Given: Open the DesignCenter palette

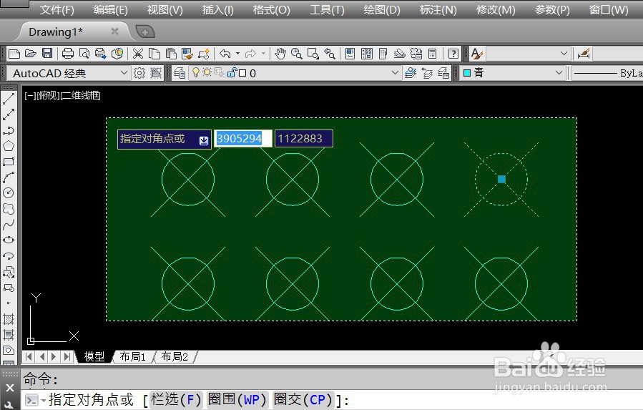Looking at the screenshot, I should point(367,54).
